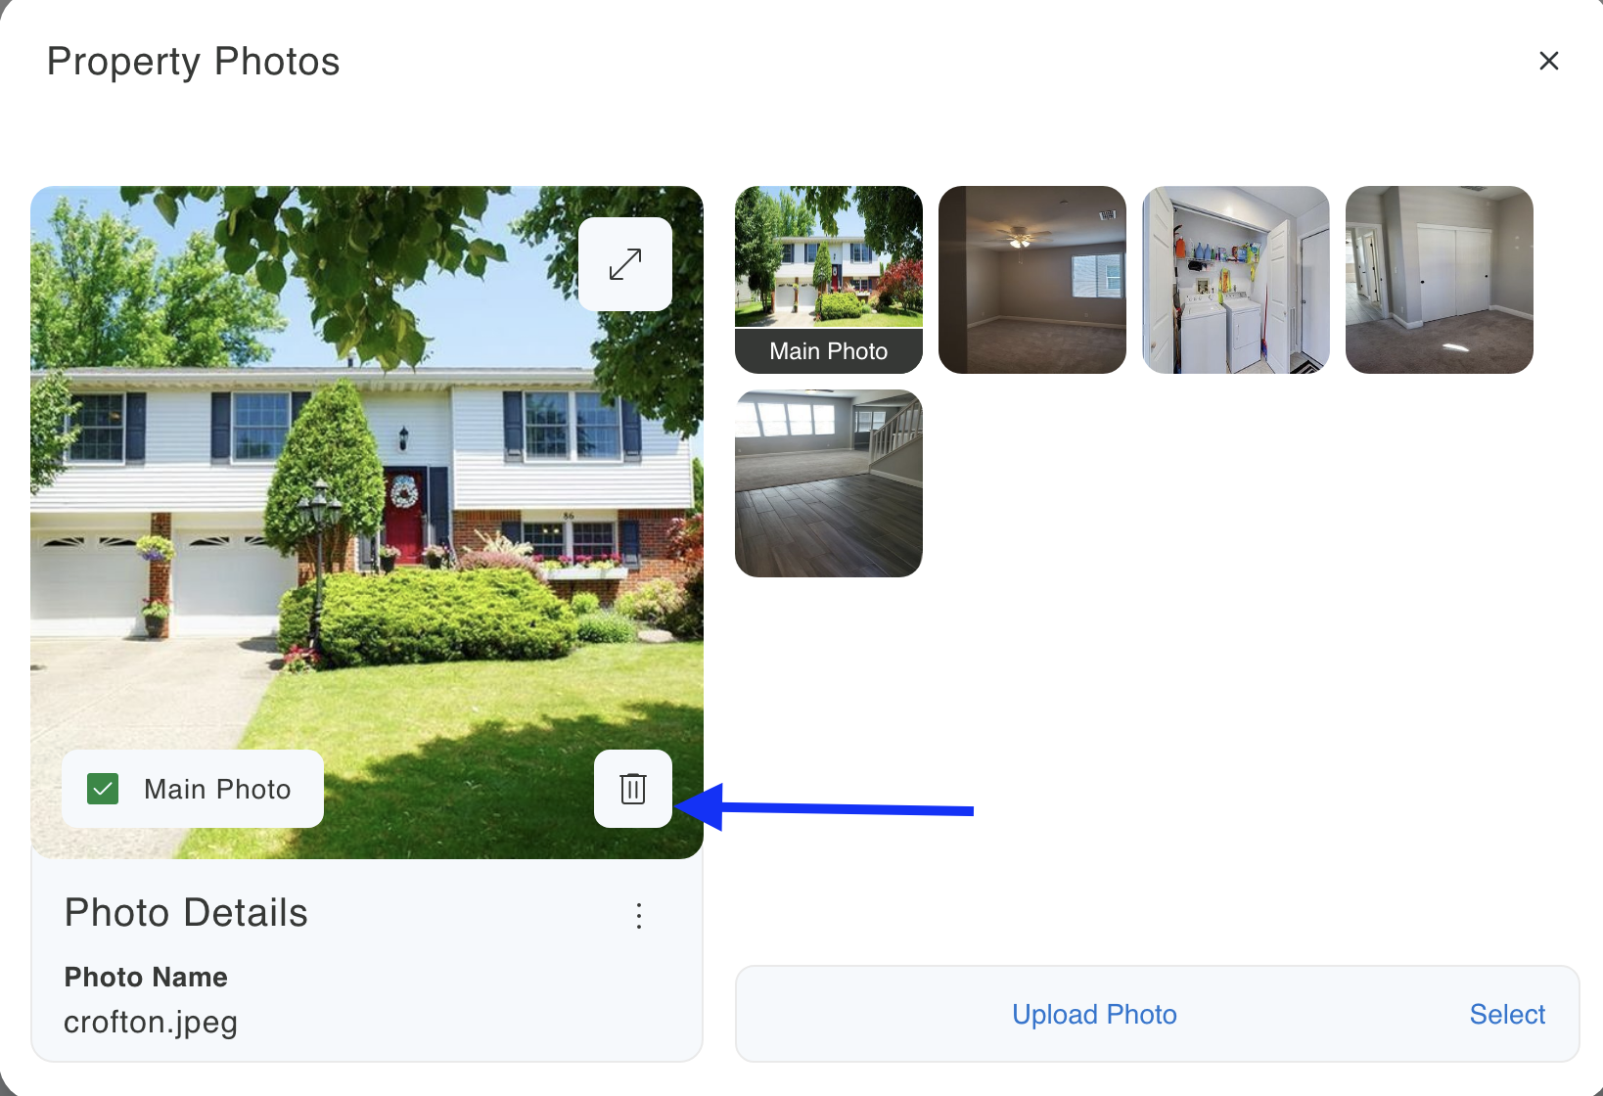Uncheck the green Main Photo checkbox

103,789
